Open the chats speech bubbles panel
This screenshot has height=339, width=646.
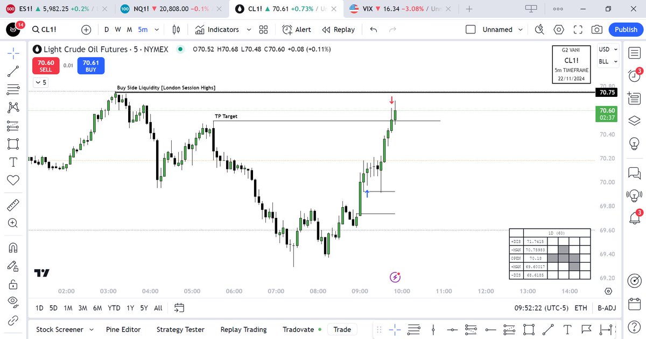634,173
